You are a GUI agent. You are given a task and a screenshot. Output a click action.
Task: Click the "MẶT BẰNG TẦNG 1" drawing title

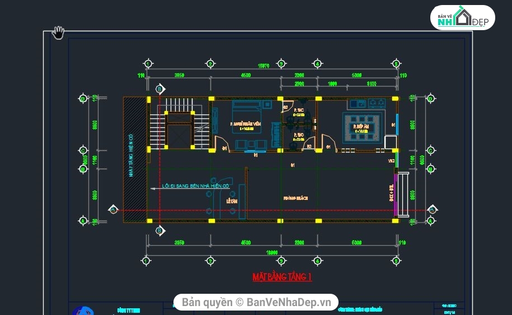(282, 277)
